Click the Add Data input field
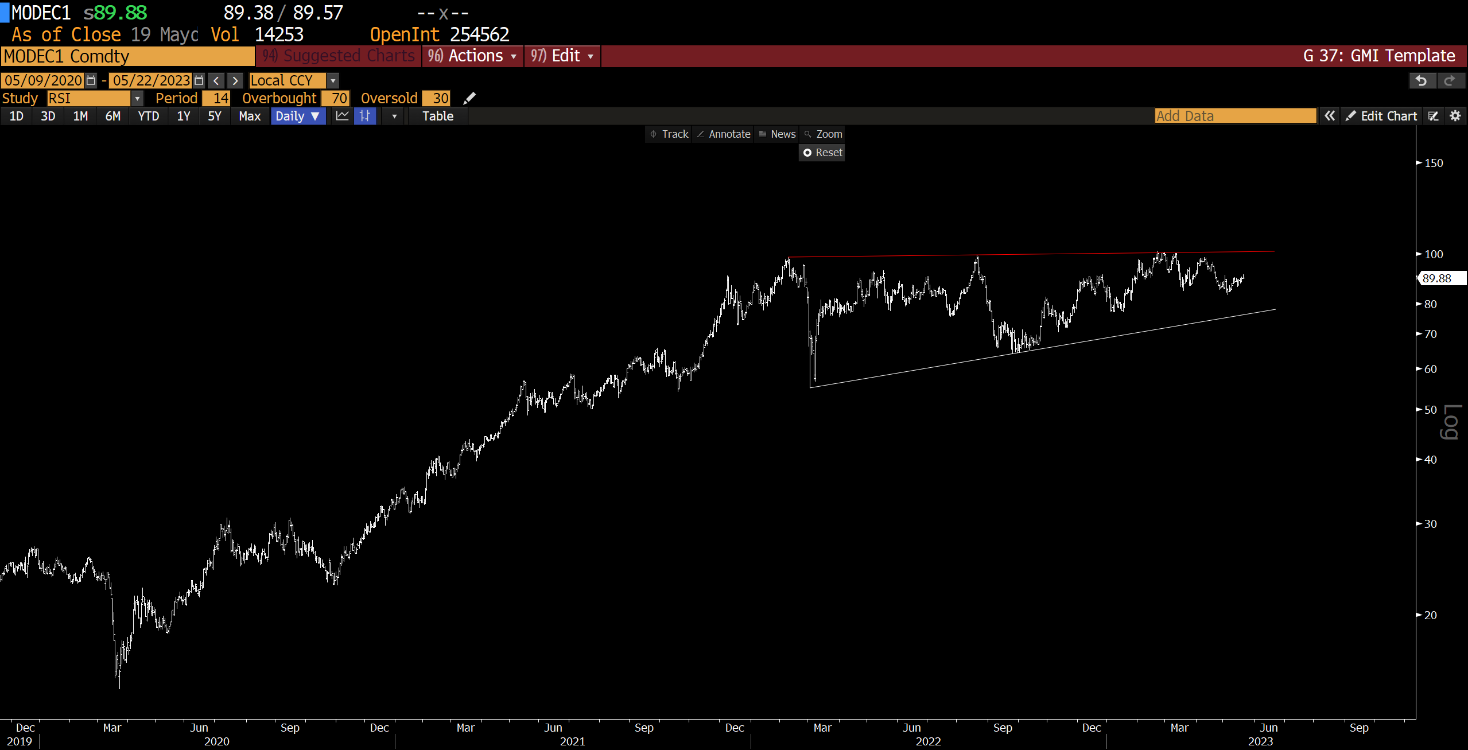The width and height of the screenshot is (1468, 750). [1235, 116]
